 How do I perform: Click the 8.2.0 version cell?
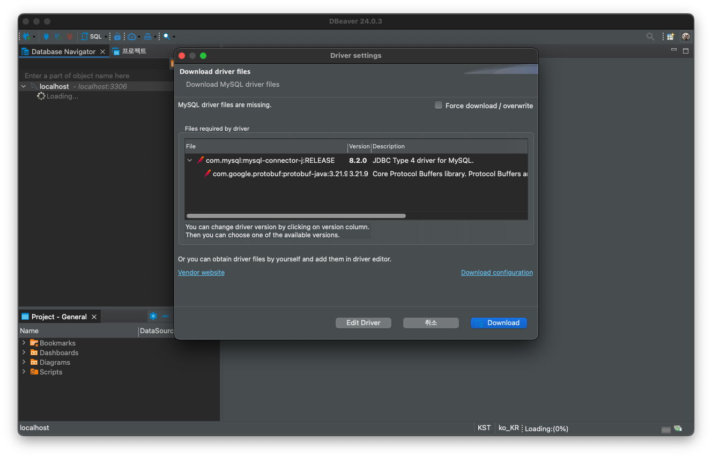tap(358, 160)
